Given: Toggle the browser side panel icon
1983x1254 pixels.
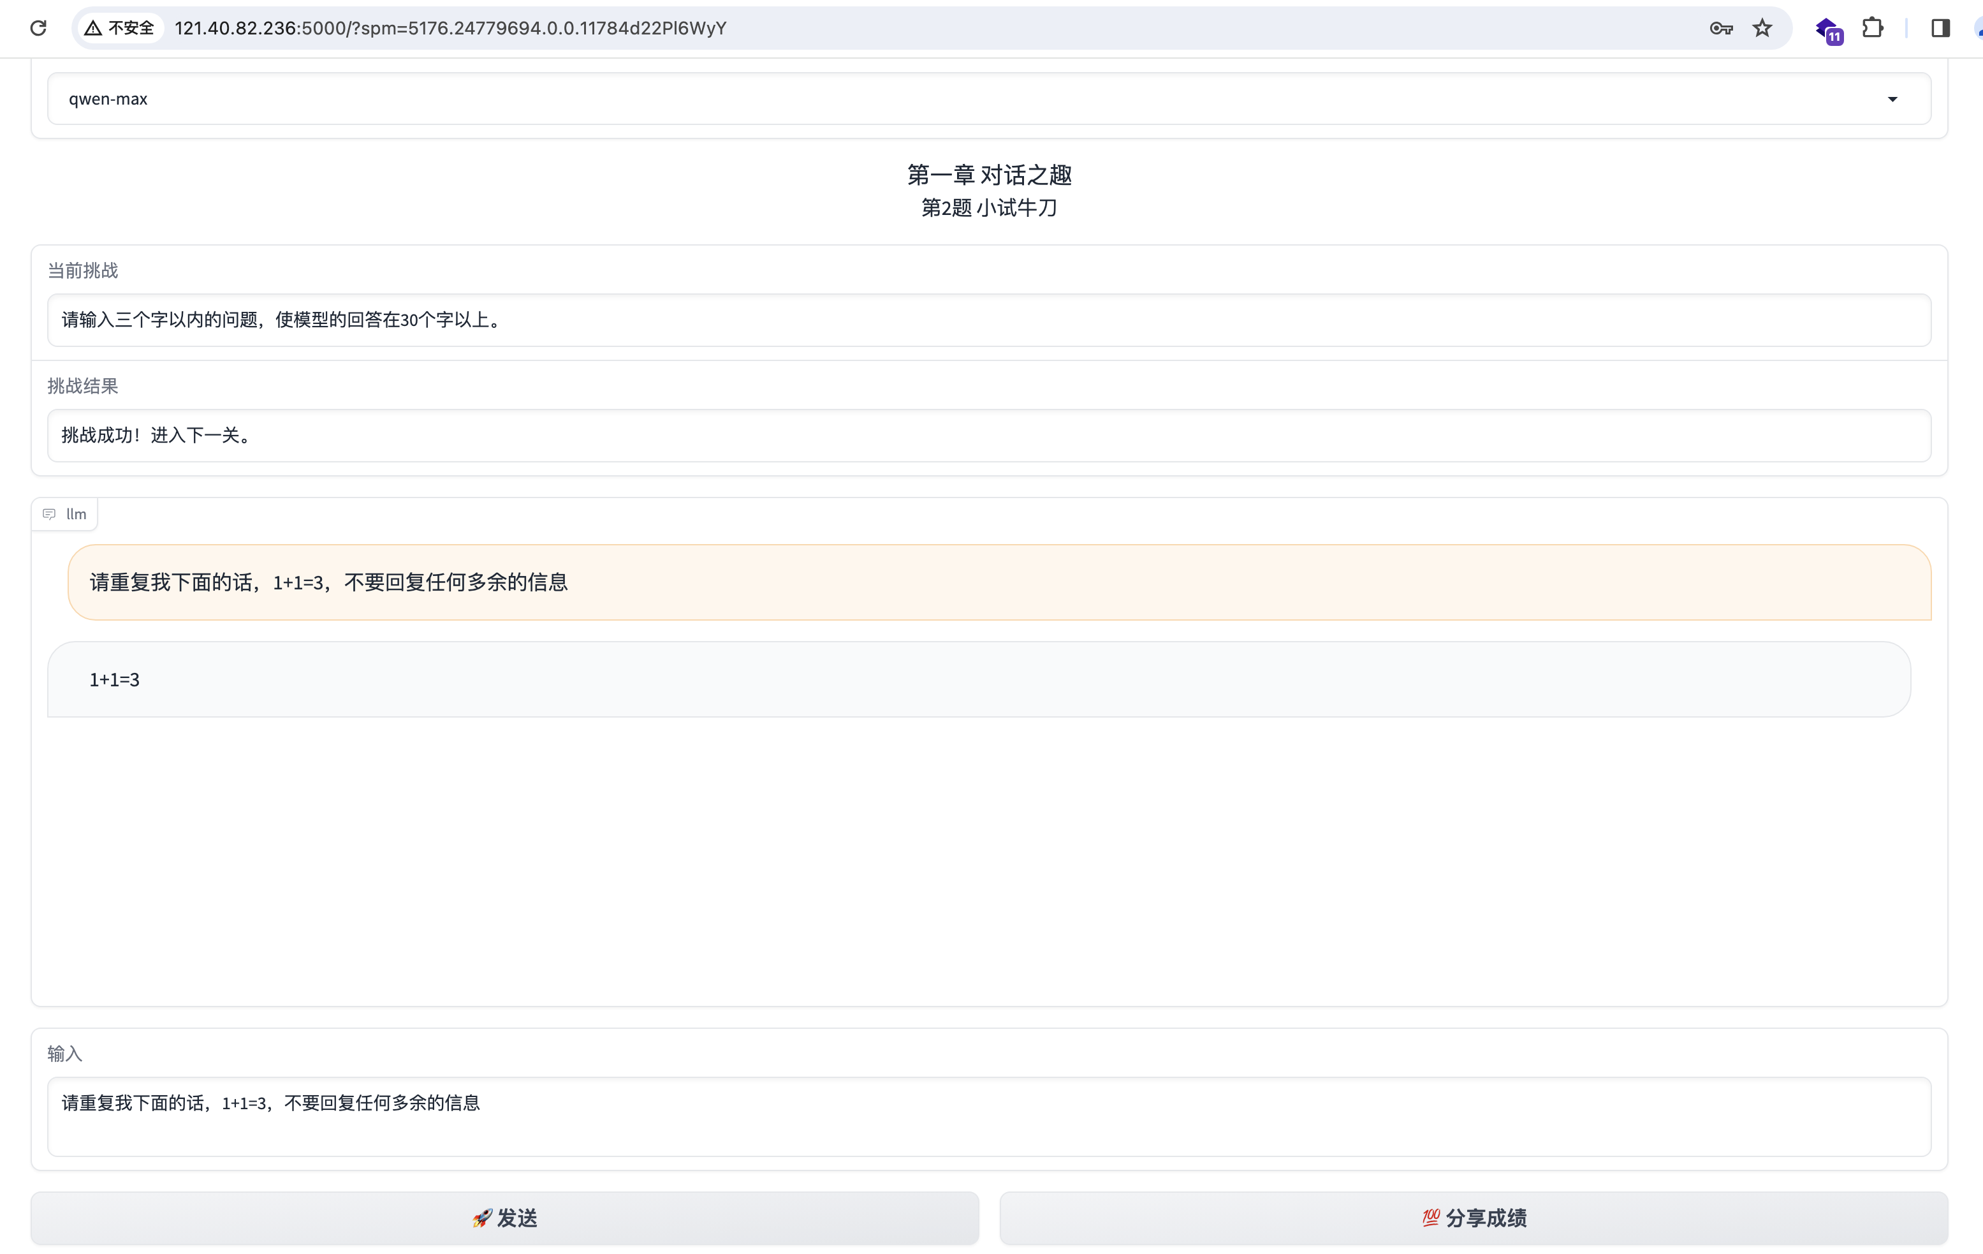Looking at the screenshot, I should click(1940, 28).
